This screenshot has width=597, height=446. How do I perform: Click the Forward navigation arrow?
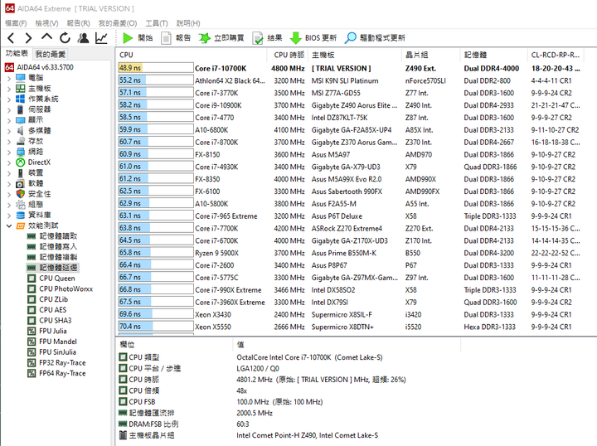(x=28, y=38)
